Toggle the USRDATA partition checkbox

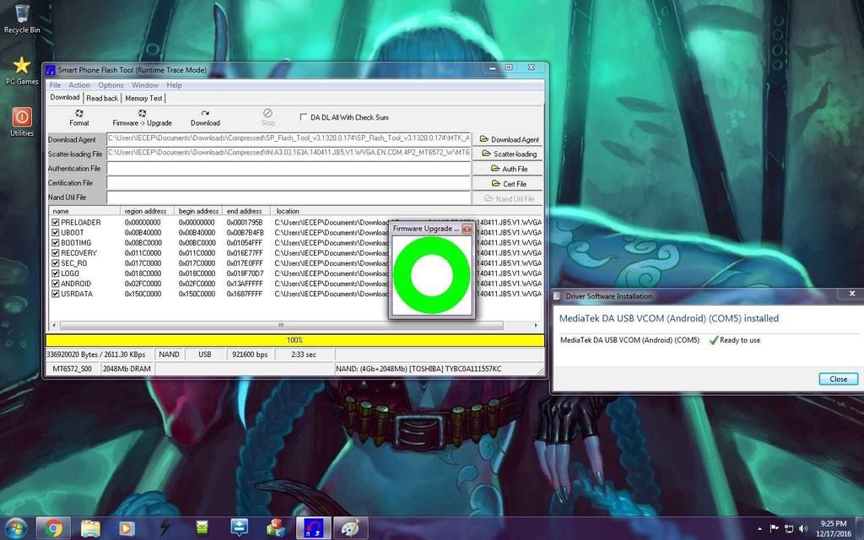[x=56, y=294]
